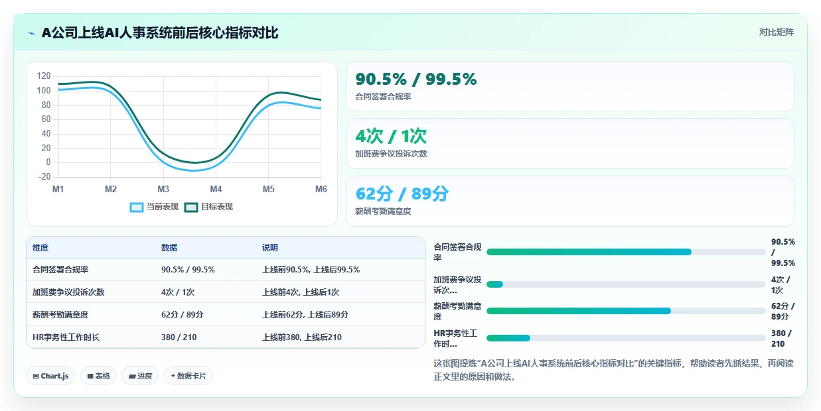Open the 合同签署合规率 90.5% / 99.5% card
The image size is (821, 411).
(x=570, y=86)
